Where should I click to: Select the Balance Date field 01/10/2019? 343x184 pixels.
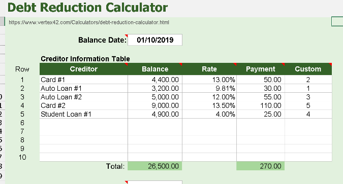[x=155, y=40]
